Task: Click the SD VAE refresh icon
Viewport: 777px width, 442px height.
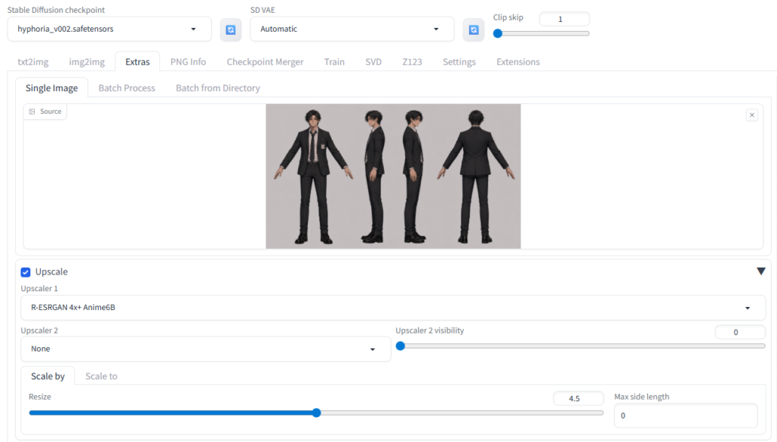Action: point(473,30)
